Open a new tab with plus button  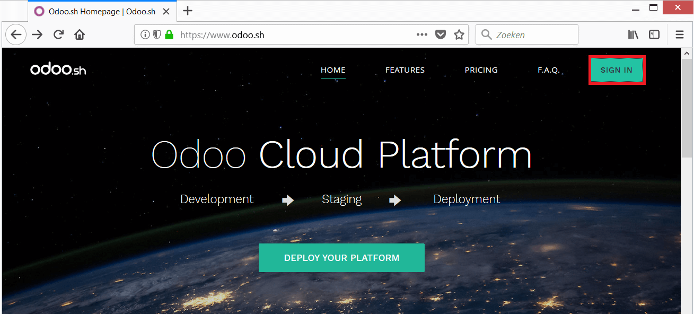188,11
